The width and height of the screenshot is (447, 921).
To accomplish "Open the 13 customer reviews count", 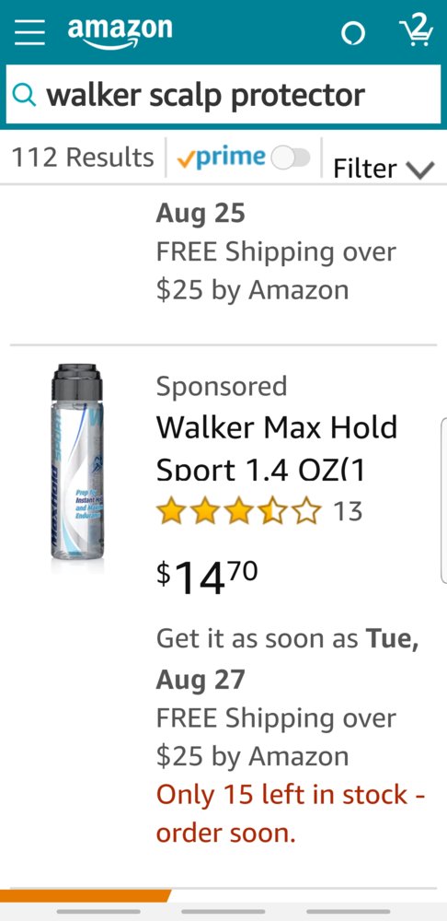I will pyautogui.click(x=348, y=511).
